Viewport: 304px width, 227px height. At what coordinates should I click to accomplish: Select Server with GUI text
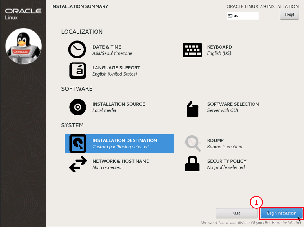point(222,110)
